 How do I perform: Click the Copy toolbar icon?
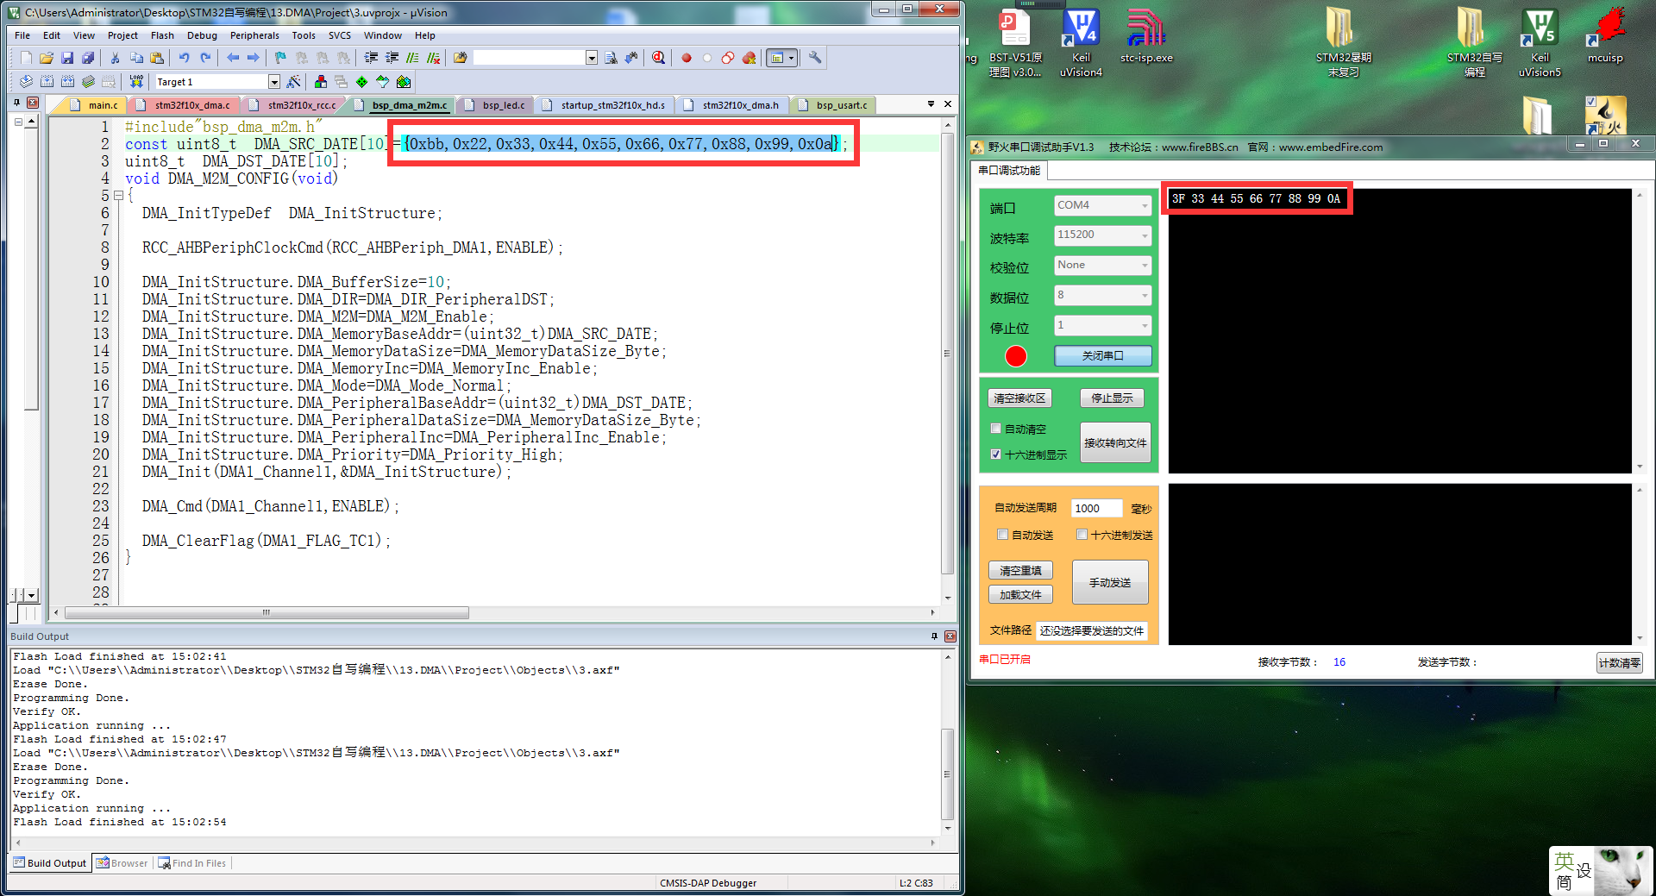coord(136,58)
